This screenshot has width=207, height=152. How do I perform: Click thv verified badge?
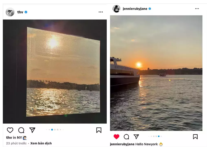(26, 12)
